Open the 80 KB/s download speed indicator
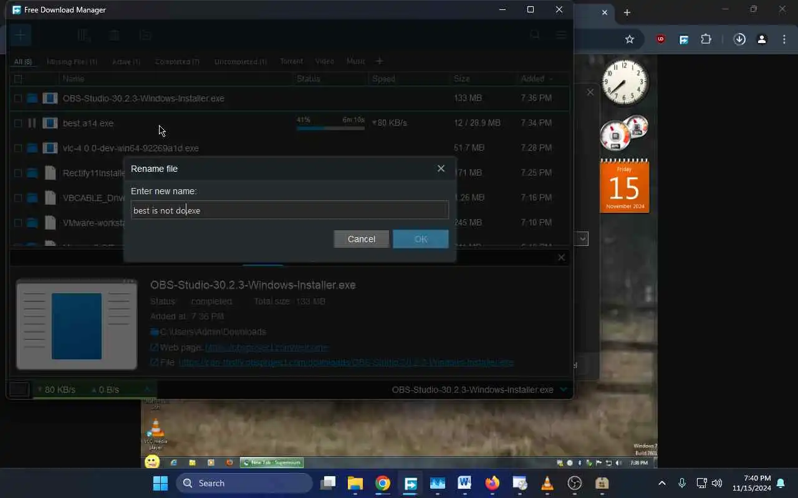The height and width of the screenshot is (498, 798). [57, 390]
